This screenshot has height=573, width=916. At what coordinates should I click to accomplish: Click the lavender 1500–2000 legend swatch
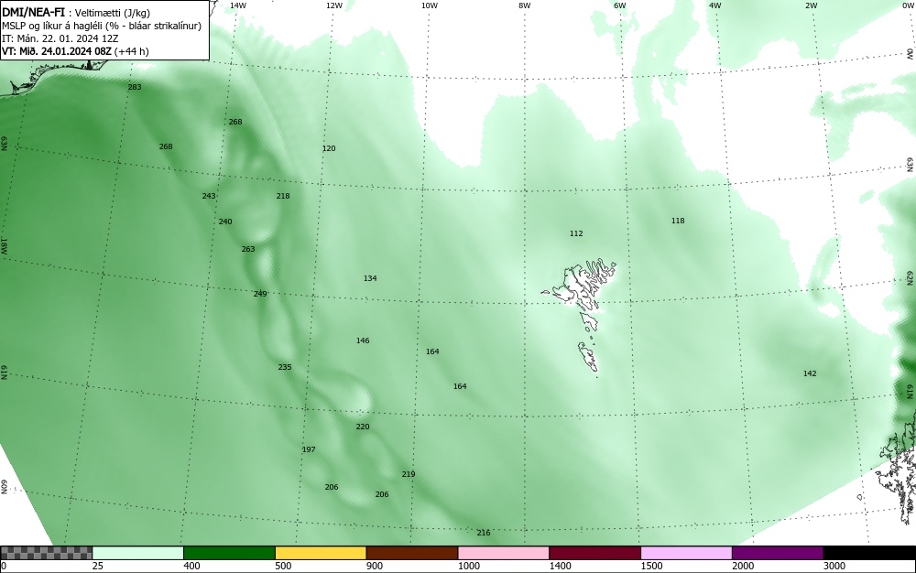point(686,553)
